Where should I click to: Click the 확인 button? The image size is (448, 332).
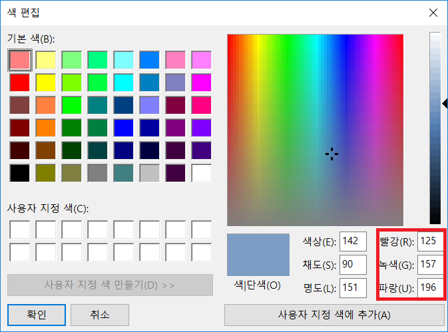(37, 315)
